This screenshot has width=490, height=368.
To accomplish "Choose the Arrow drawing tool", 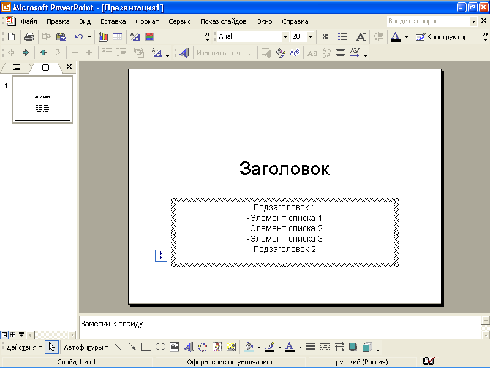I will [132, 347].
